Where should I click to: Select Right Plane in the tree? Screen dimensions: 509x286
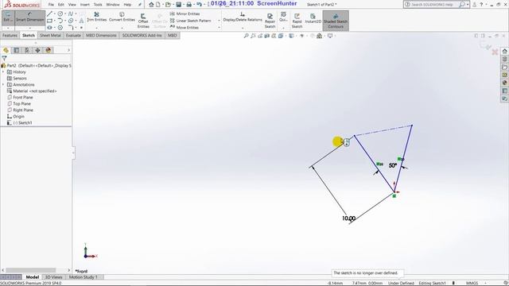pos(20,110)
